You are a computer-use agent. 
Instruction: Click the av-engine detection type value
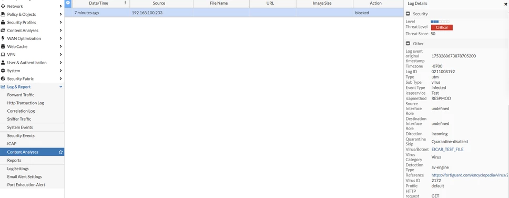coord(440,167)
